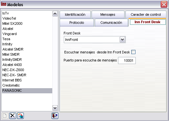
Task: Click the delete model X icon
Action: (x=13, y=116)
